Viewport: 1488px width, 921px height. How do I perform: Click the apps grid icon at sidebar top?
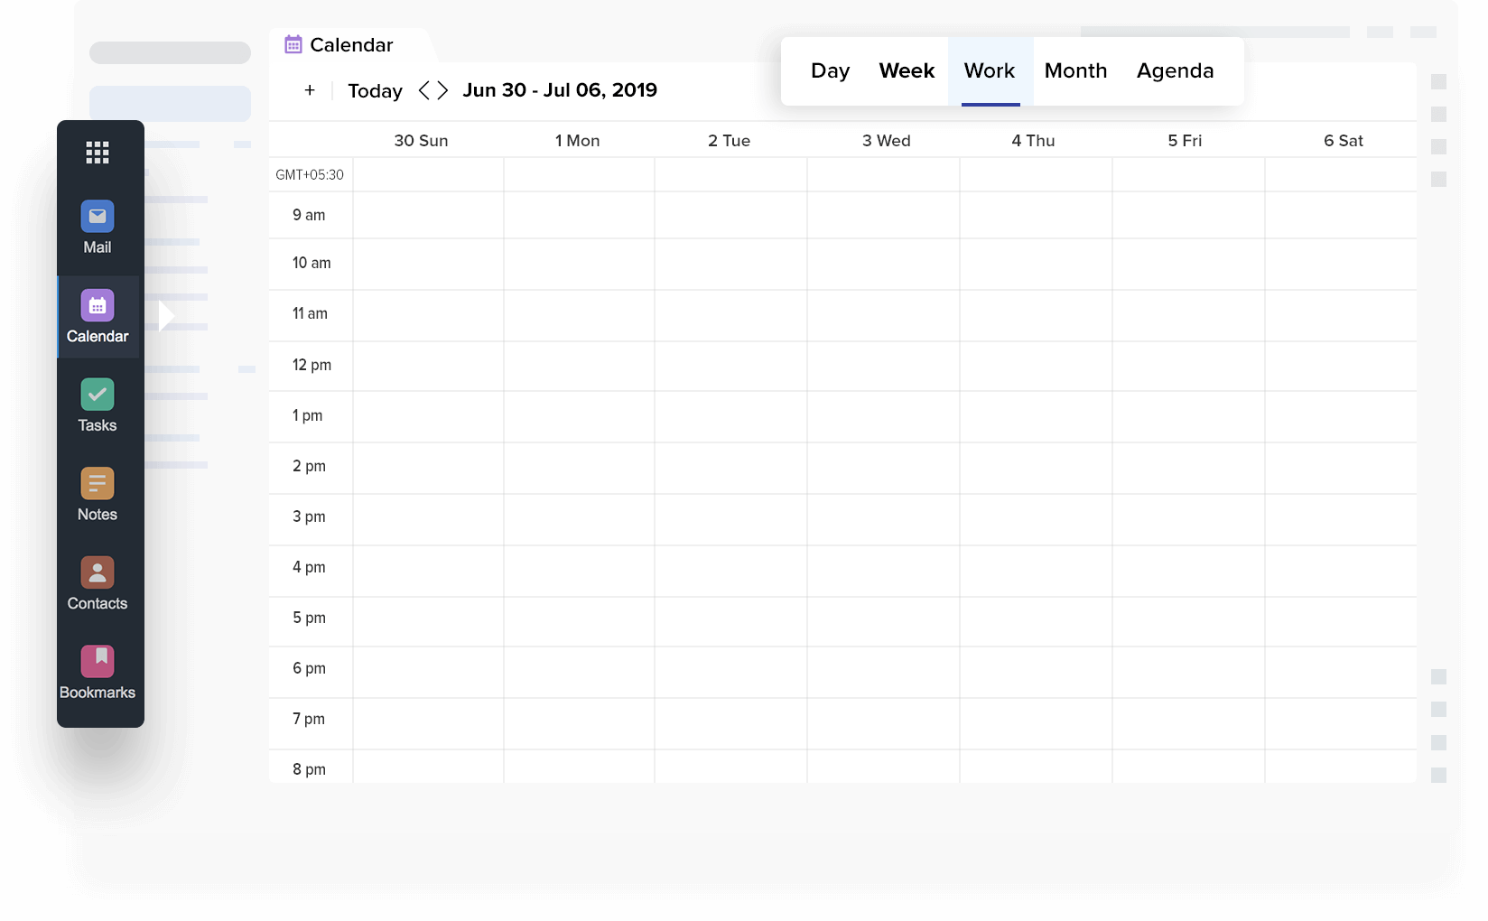(x=97, y=153)
